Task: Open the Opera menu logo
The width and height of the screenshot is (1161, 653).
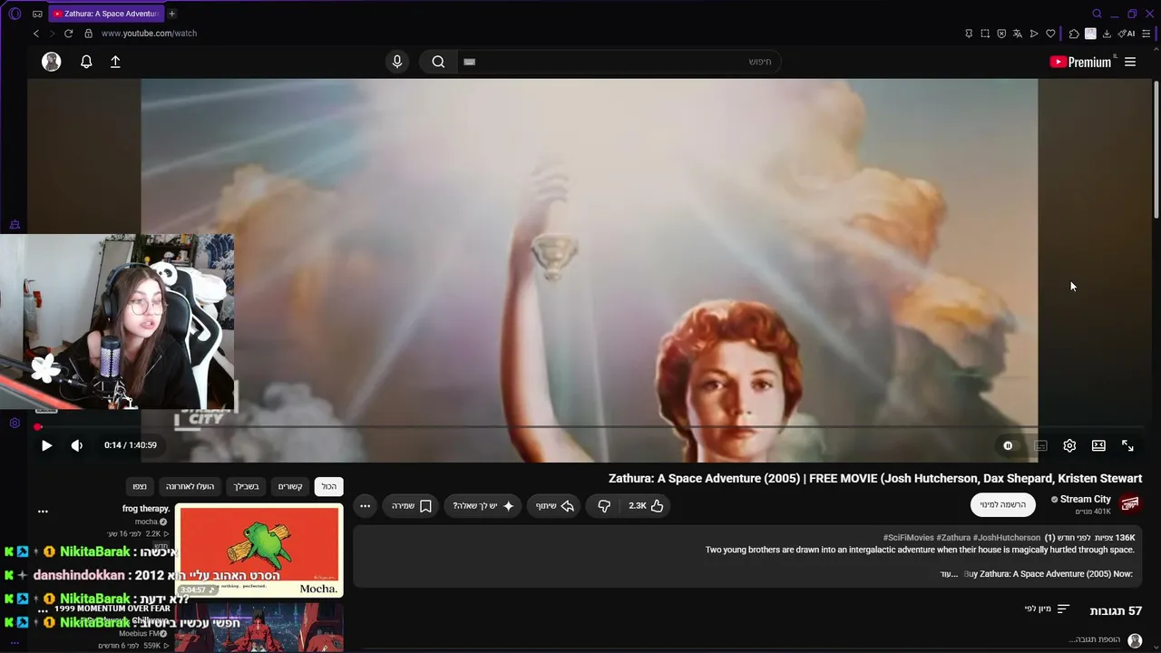Action: pos(15,14)
